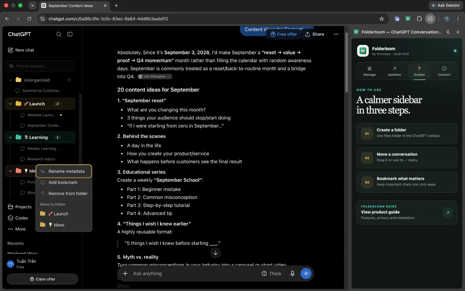The height and width of the screenshot is (291, 465).
Task: Unpin Folderloom side panel
Action: (448, 32)
